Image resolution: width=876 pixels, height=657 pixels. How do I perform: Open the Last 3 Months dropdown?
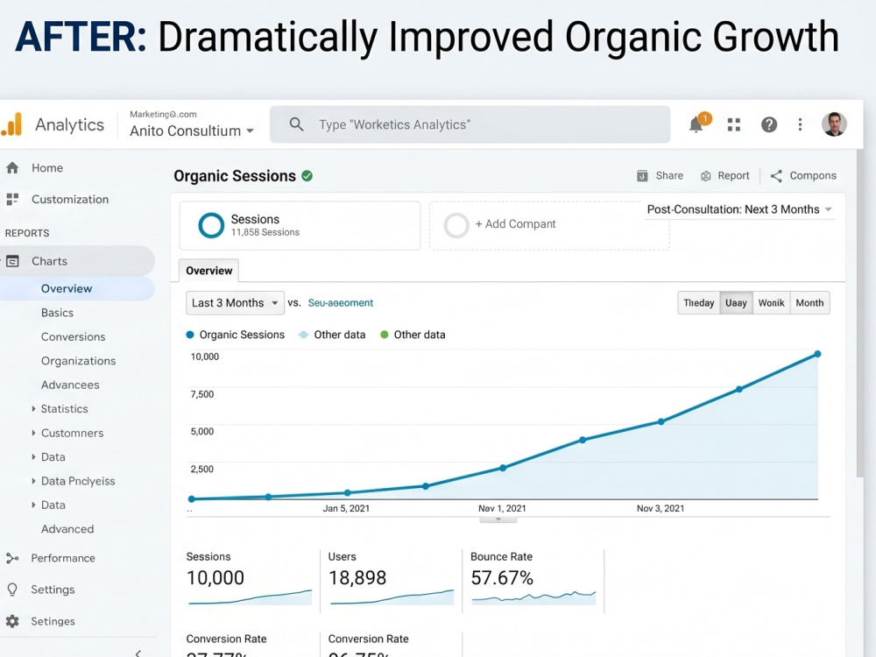pyautogui.click(x=235, y=303)
